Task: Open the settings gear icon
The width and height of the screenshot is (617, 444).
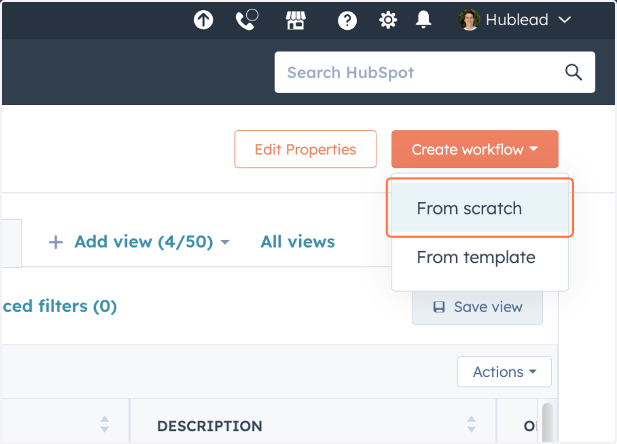Action: pos(388,20)
